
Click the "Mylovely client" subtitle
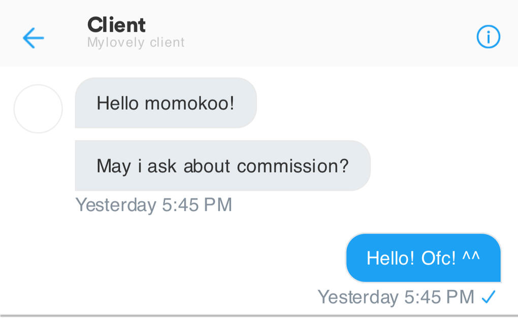tap(136, 43)
